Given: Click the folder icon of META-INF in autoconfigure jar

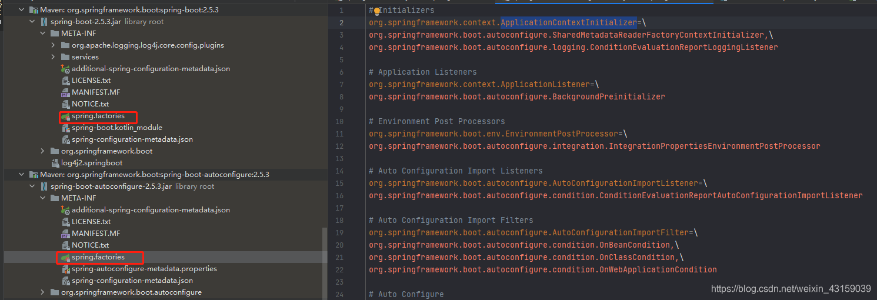Looking at the screenshot, I should [x=55, y=198].
